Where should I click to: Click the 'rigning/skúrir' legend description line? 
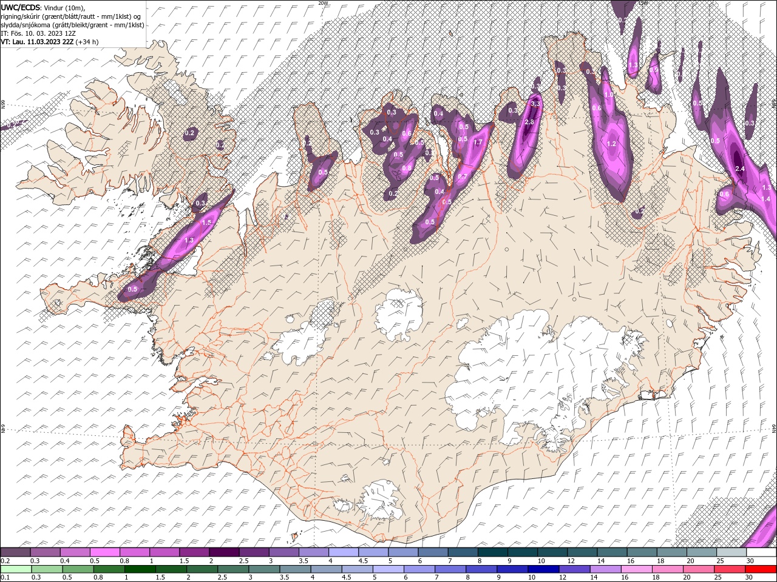[x=72, y=16]
